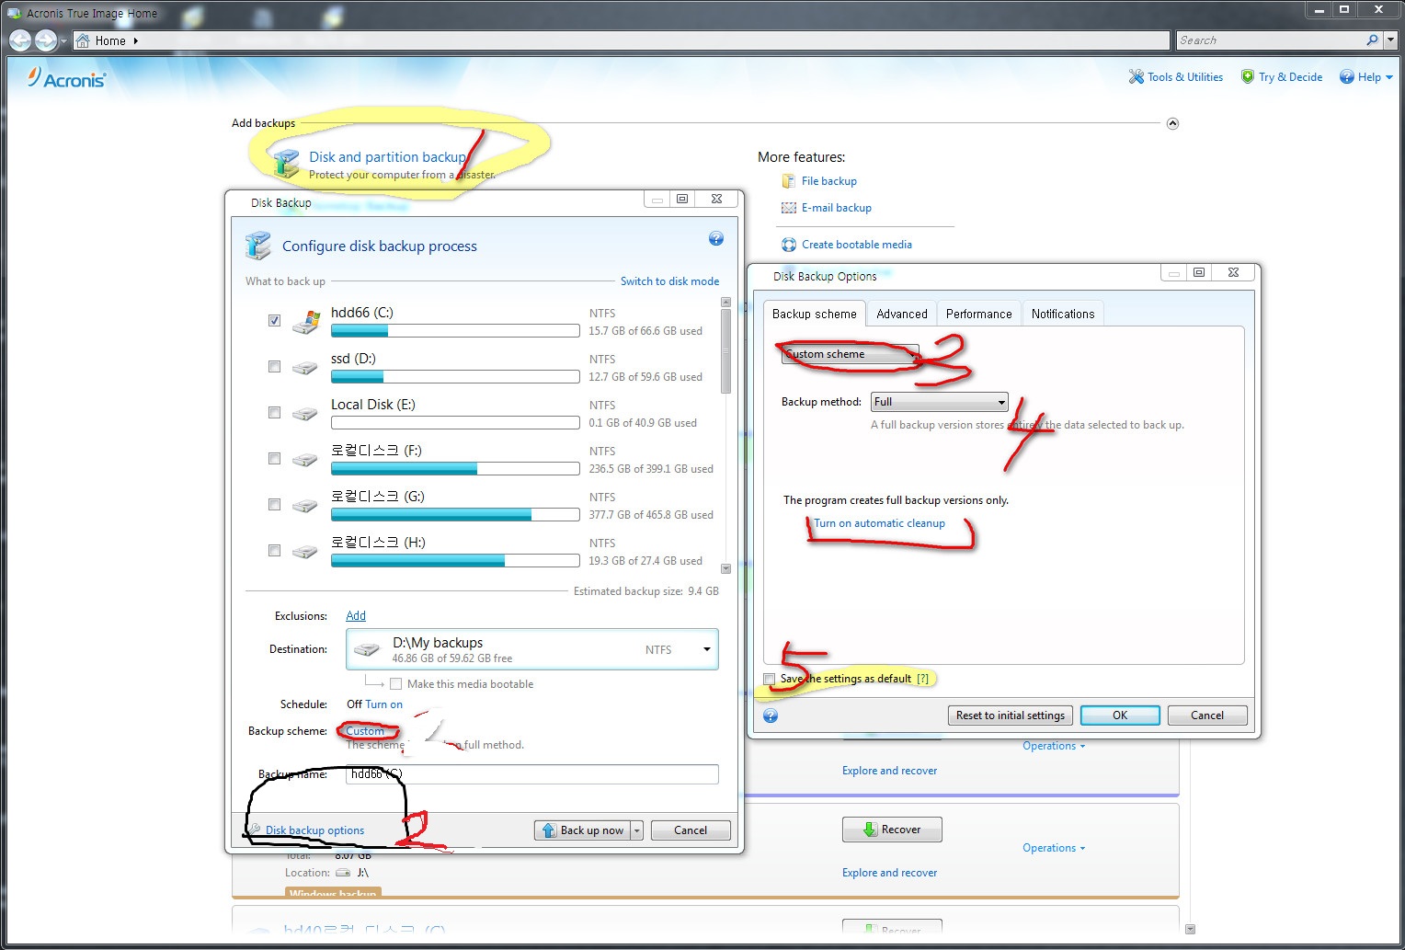Open navigation history dropdown arrow
The width and height of the screenshot is (1405, 950).
point(63,41)
